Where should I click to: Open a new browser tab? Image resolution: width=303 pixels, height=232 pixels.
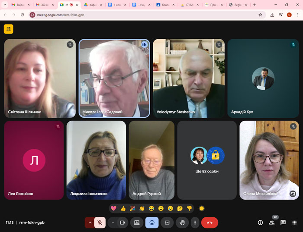(254, 5)
